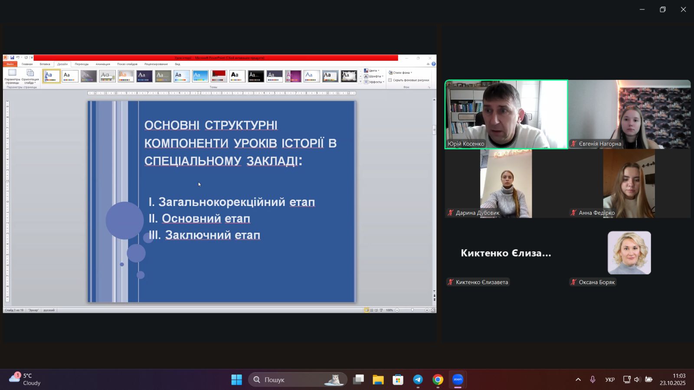Expand slide orientation (Ориентация слайда) menu
694x390 pixels.
point(30,76)
